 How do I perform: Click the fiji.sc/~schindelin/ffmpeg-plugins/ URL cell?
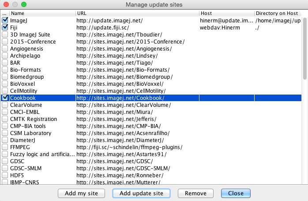click(x=138, y=147)
